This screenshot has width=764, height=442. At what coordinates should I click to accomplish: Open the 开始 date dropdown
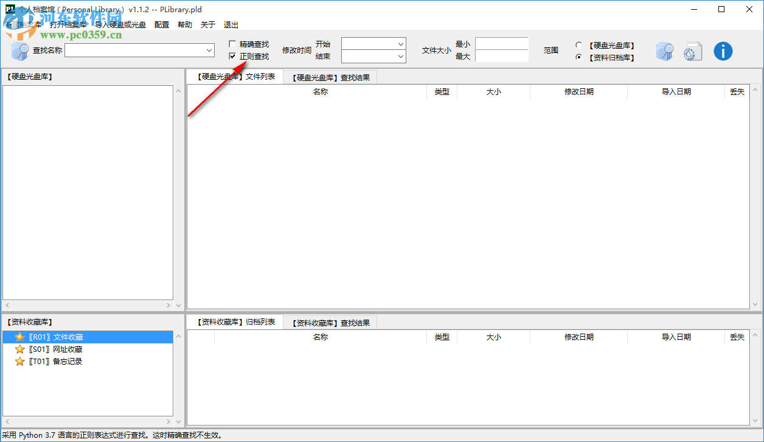(400, 44)
